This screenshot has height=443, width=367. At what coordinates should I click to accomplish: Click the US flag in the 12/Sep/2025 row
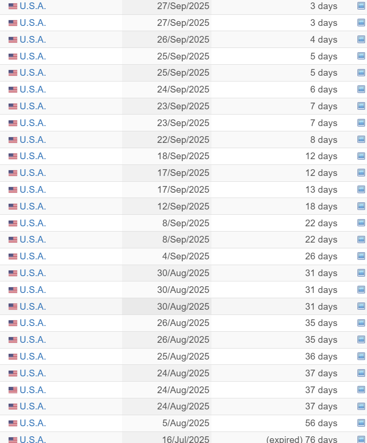click(x=13, y=207)
